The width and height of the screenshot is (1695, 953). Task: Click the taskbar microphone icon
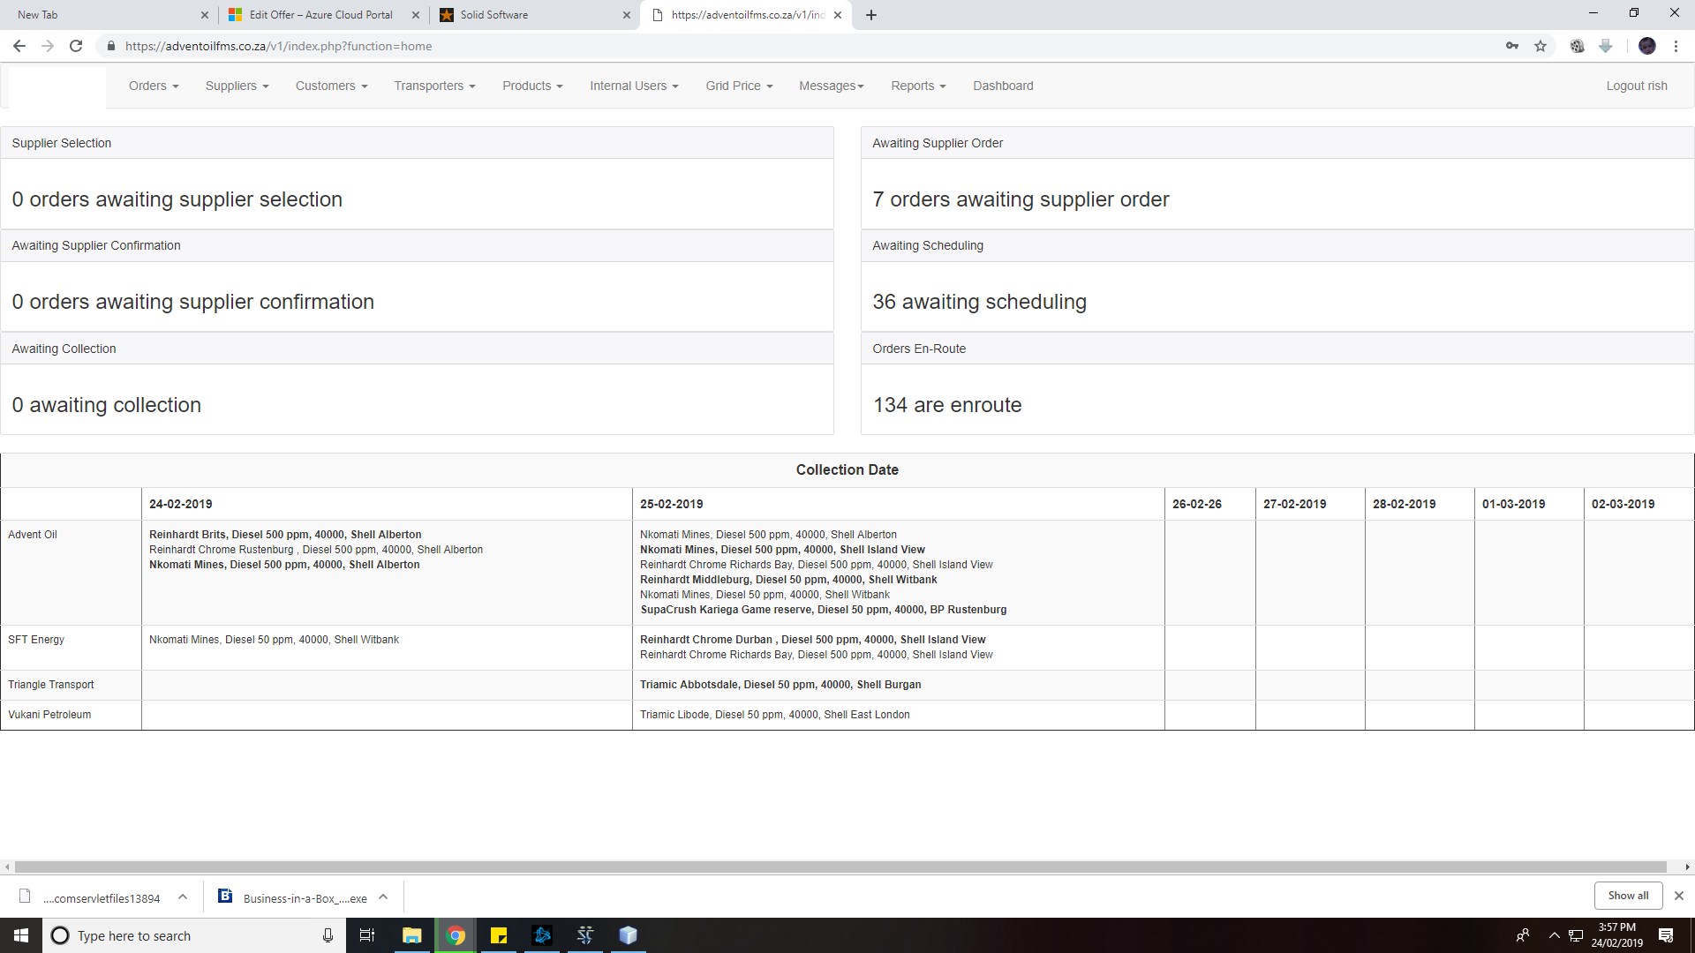coord(328,935)
